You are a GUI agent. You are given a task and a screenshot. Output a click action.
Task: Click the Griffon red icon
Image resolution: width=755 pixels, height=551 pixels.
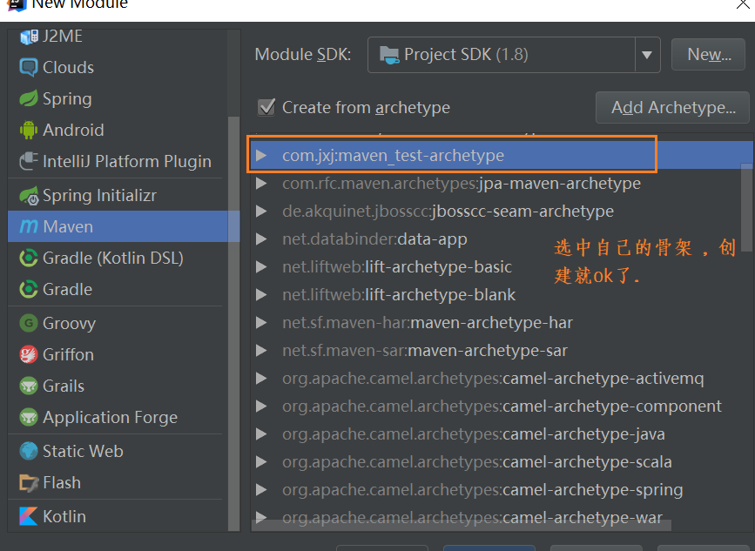pyautogui.click(x=29, y=354)
